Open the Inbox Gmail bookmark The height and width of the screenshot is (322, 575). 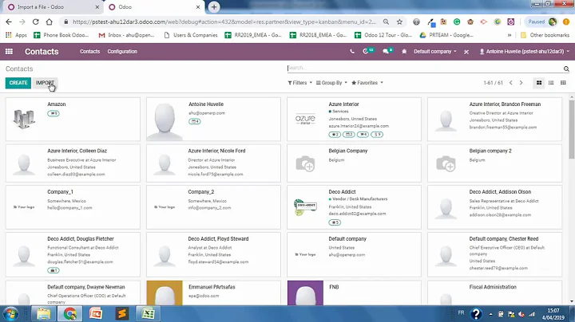point(126,35)
